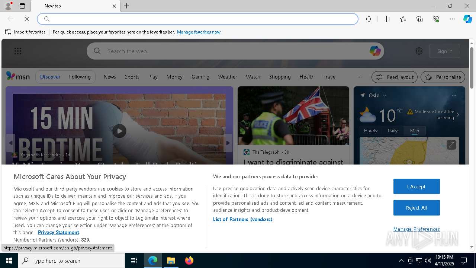The image size is (476, 268).
Task: Open the Health section
Action: pyautogui.click(x=307, y=77)
